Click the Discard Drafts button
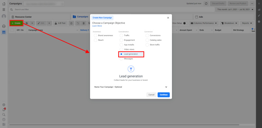Screen dimensions: 262x128 (218, 4)
